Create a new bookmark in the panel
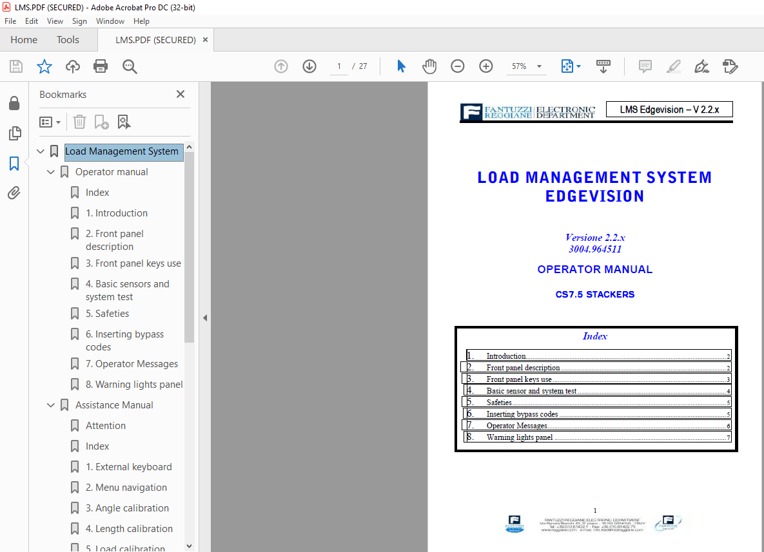The image size is (764, 552). point(101,122)
